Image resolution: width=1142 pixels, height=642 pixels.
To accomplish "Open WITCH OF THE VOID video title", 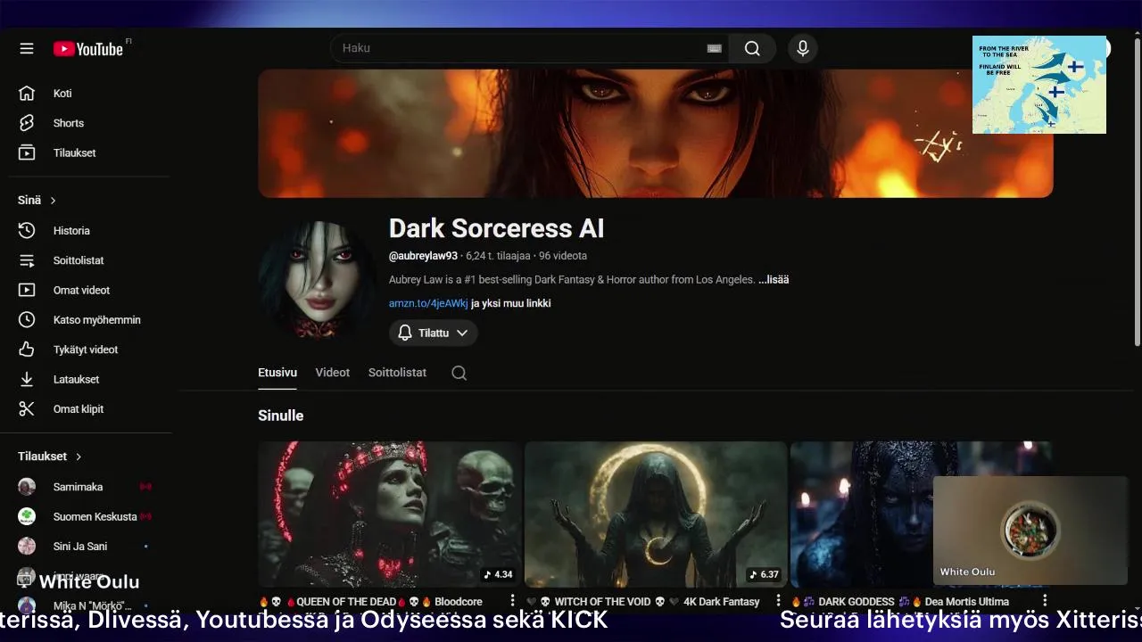I will tap(642, 602).
